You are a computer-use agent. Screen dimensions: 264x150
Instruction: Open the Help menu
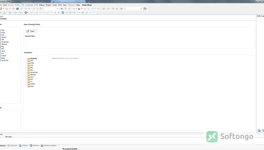tap(78, 5)
